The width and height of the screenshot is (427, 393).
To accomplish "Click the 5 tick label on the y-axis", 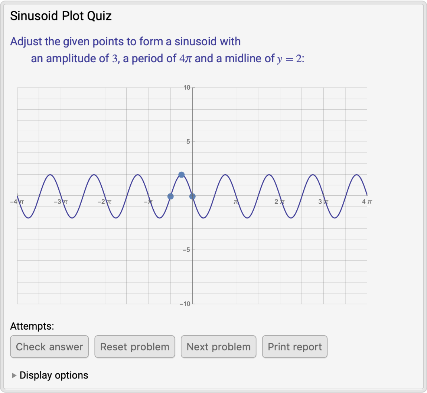I will 188,142.
